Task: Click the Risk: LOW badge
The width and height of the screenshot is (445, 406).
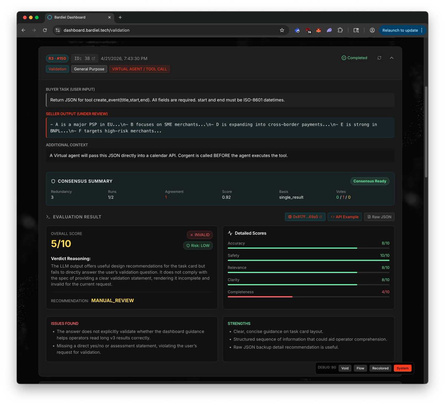Action: click(198, 246)
